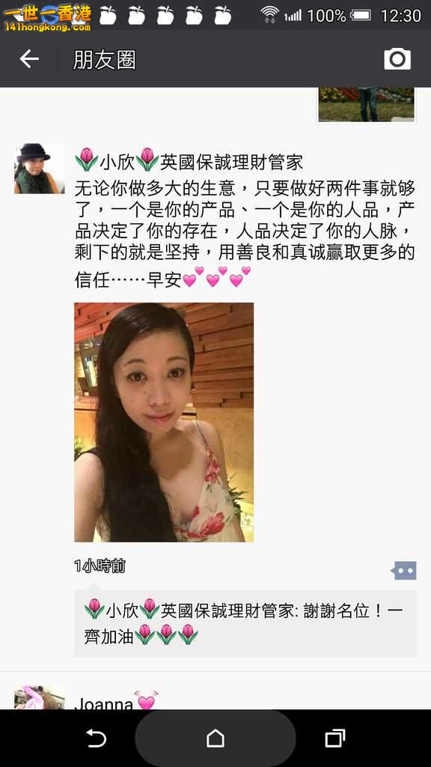Tap the Android home navigation button
The image size is (431, 767).
click(x=215, y=738)
